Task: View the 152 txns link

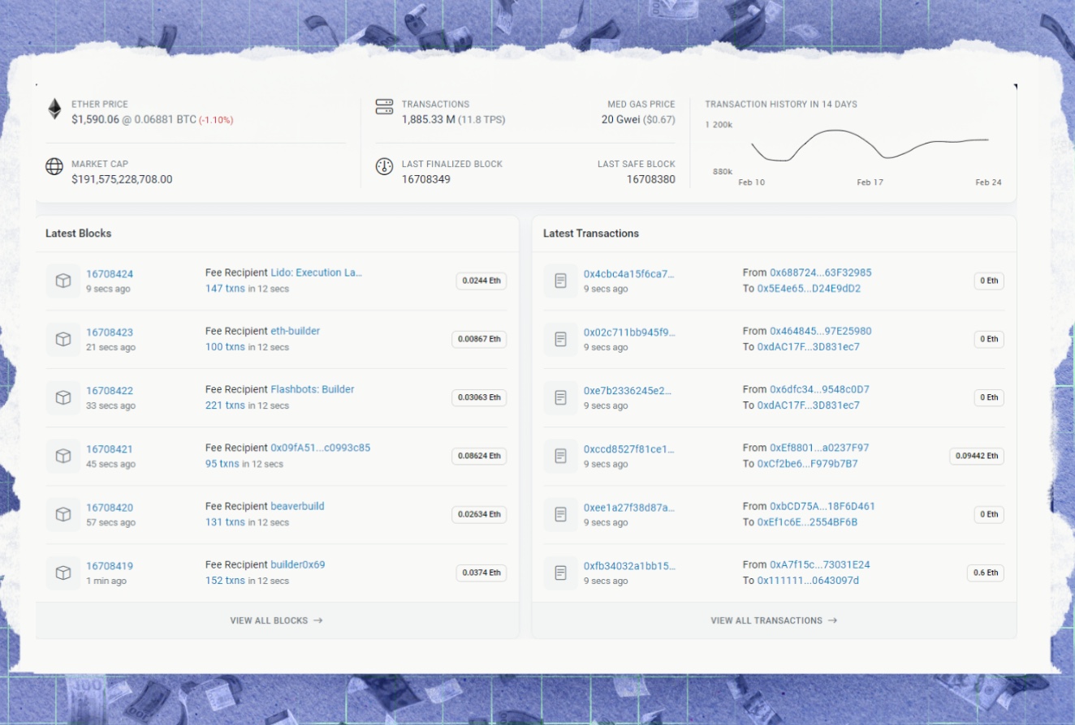Action: tap(225, 581)
